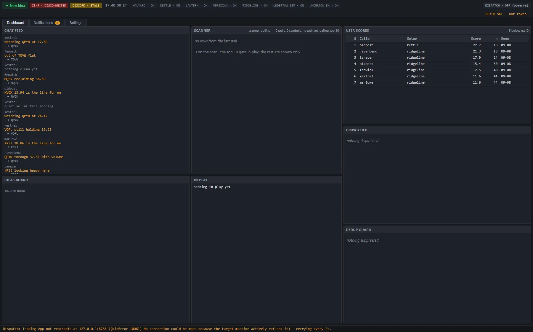The width and height of the screenshot is (533, 332).
Task: Click the scanner polling status text
Action: pos(294,31)
